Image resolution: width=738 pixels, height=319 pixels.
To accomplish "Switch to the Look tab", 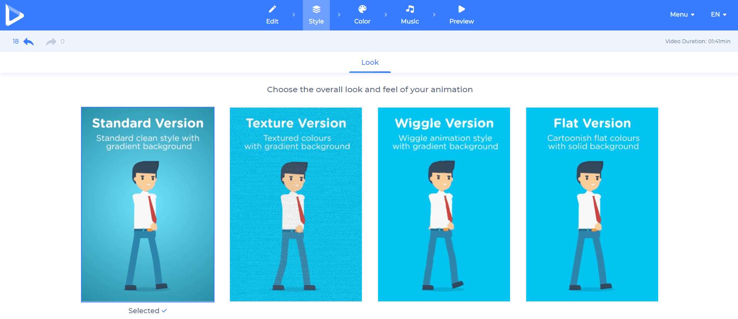I will click(x=370, y=62).
